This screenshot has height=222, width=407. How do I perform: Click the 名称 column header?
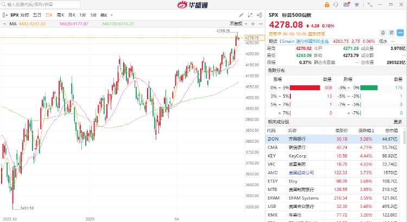pos(292,131)
